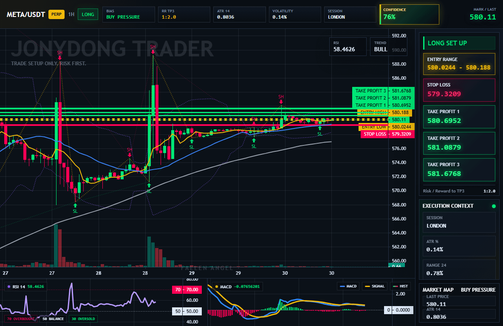
Task: Click the Session London card in Execution Context
Action: (459, 222)
